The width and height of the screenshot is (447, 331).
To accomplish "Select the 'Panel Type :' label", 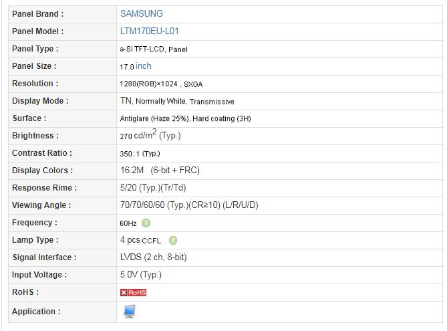I will click(x=35, y=49).
